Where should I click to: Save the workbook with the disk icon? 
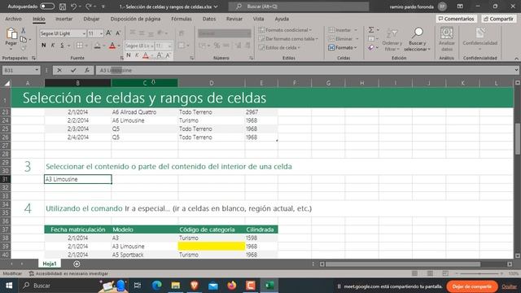coord(63,7)
